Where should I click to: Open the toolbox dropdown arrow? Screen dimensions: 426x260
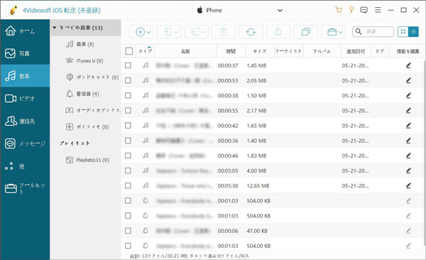pyautogui.click(x=341, y=33)
